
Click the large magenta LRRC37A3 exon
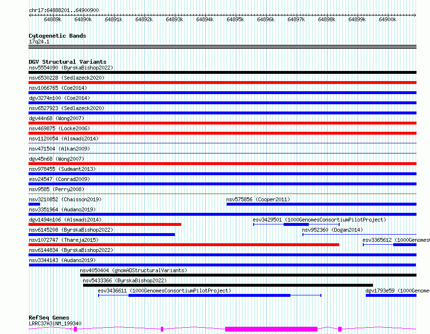(x=271, y=329)
